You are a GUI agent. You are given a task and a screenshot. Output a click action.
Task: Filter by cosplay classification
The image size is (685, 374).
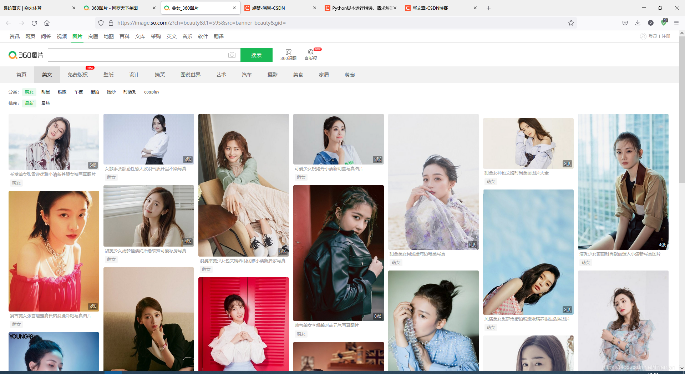click(x=152, y=92)
